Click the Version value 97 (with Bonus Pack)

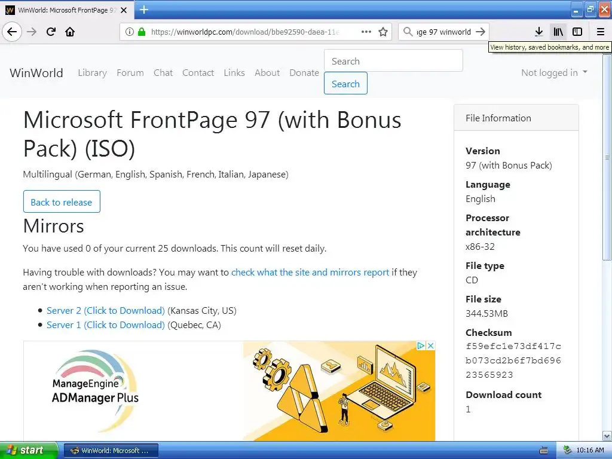click(x=509, y=165)
